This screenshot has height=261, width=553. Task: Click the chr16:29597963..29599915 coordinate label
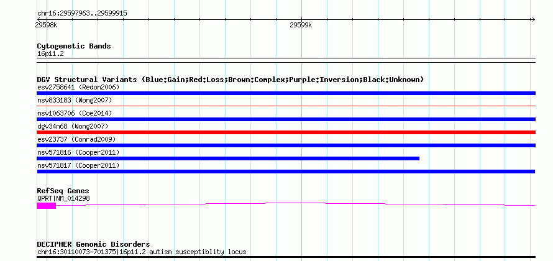pos(82,14)
